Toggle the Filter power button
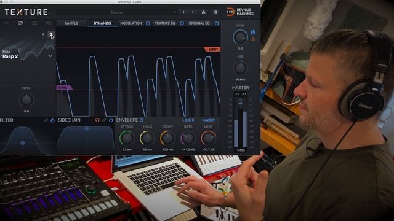This screenshot has width=394, height=221. [52, 120]
